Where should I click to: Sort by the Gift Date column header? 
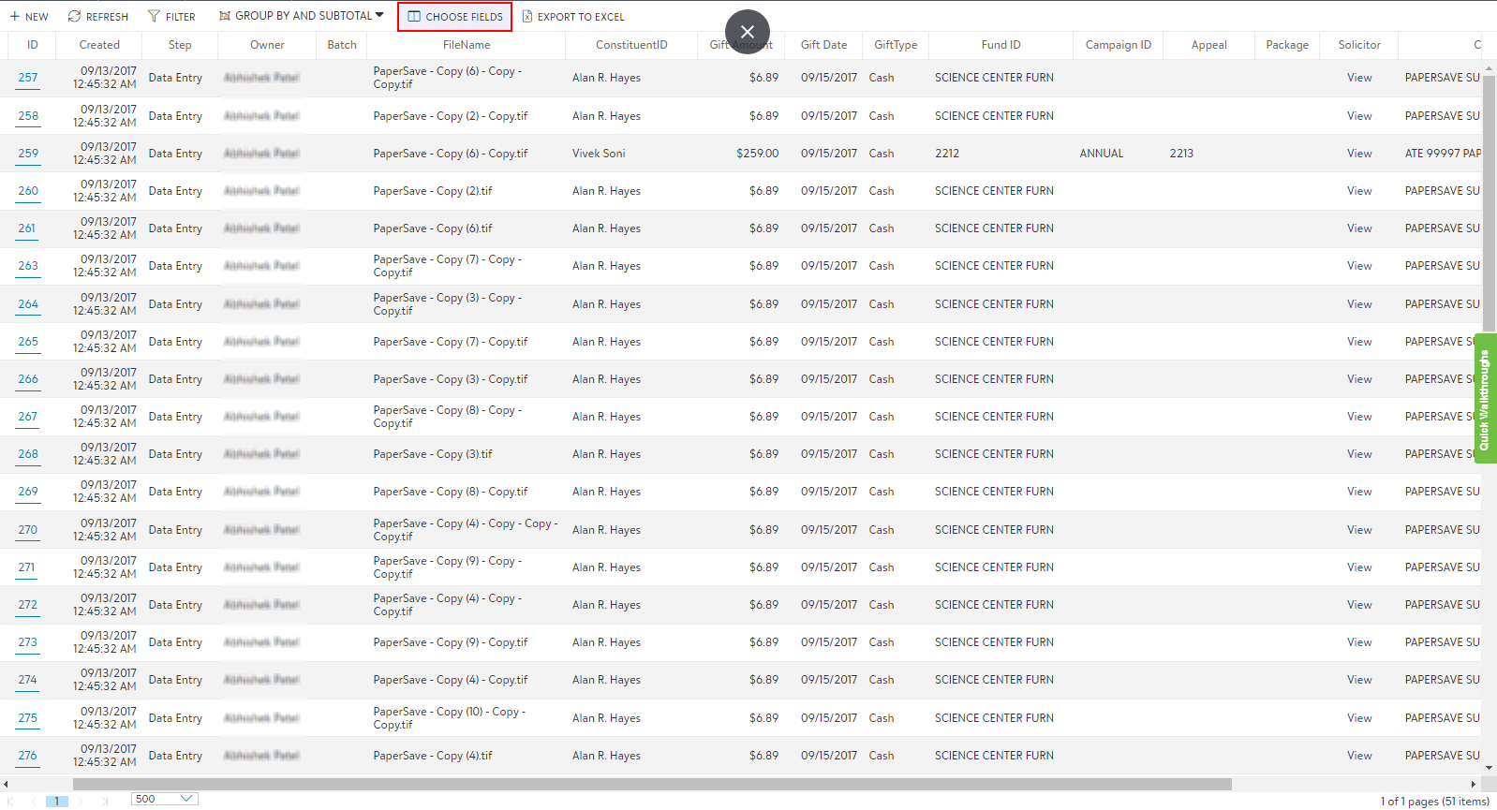click(x=823, y=45)
